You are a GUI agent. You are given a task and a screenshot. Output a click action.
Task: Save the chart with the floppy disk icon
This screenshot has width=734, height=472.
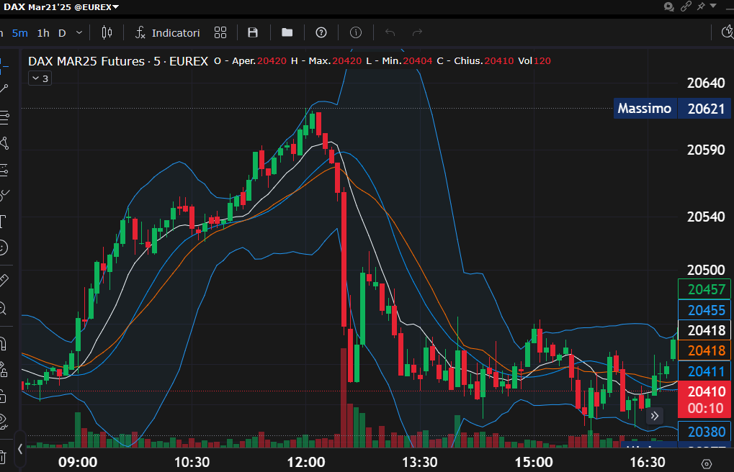(253, 32)
